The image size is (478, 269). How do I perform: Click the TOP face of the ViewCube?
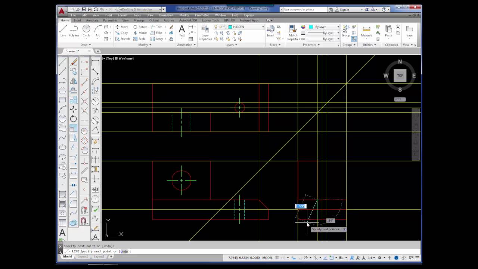400,75
